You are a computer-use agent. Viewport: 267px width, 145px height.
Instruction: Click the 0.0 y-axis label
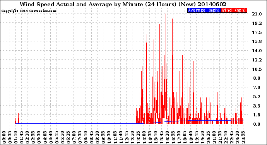(257, 124)
